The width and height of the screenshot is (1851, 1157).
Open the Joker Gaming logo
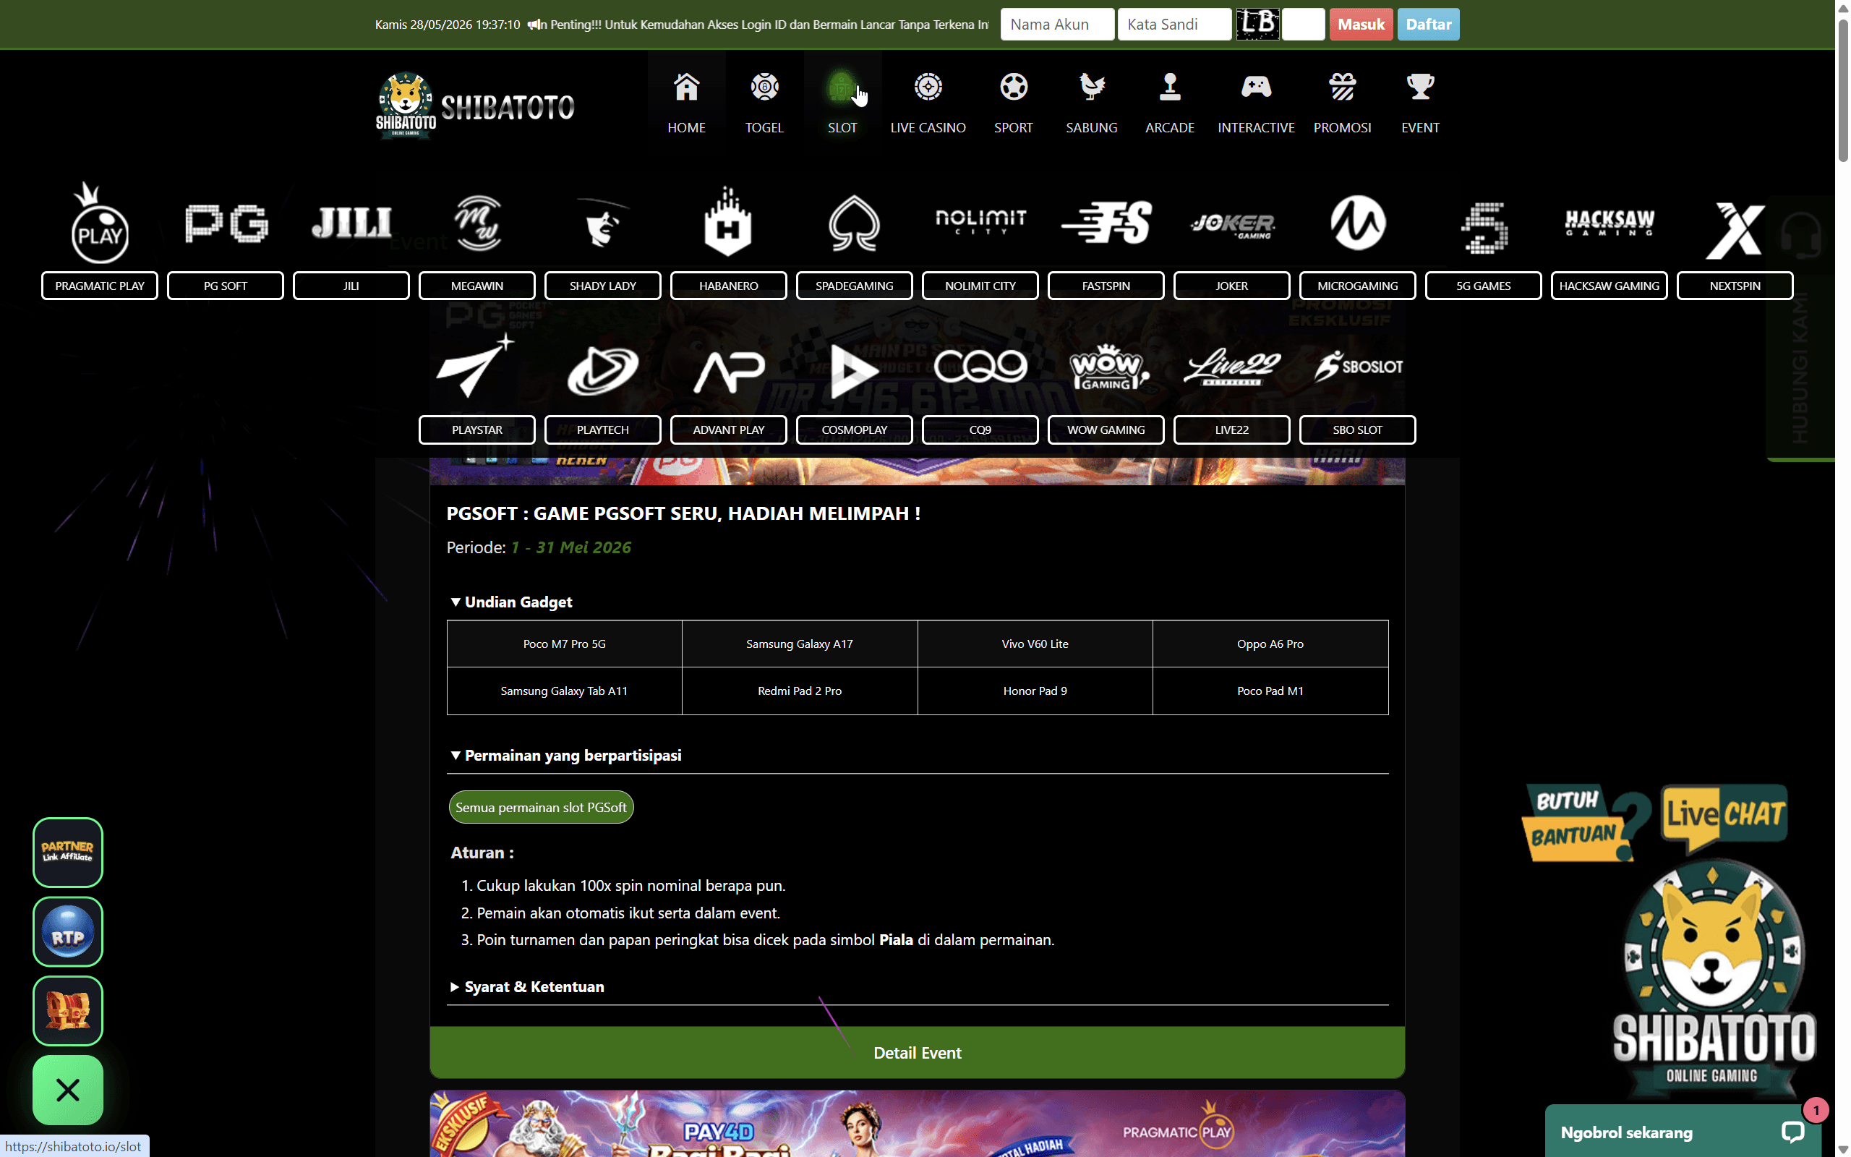1232,224
